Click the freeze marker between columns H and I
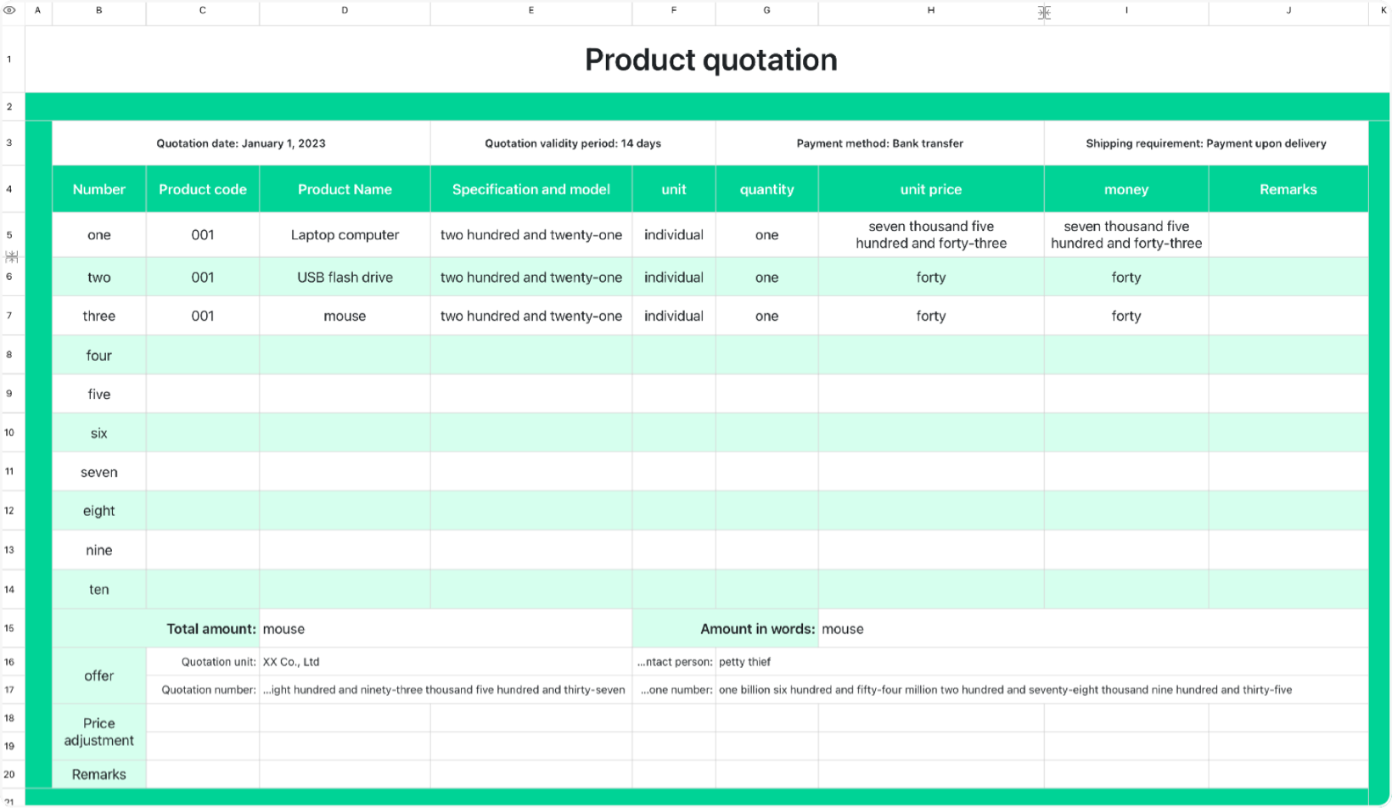This screenshot has width=1392, height=808. tap(1044, 12)
